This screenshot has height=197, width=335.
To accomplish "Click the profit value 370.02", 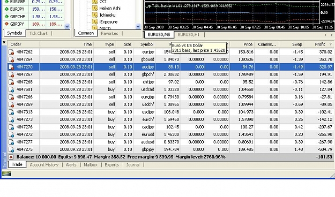I will pyautogui.click(x=326, y=52).
